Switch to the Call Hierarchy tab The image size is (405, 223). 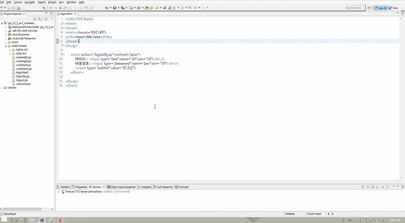[163, 187]
